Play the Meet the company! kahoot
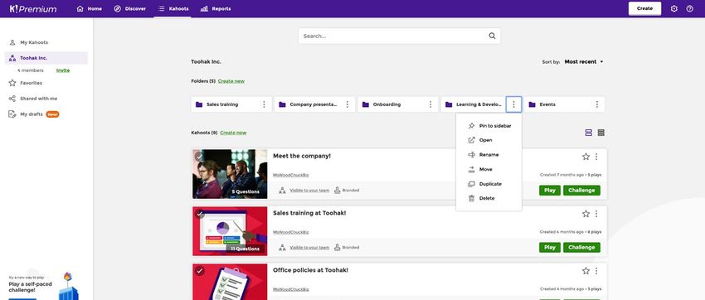Viewport: 705px width, 300px height. (x=549, y=190)
